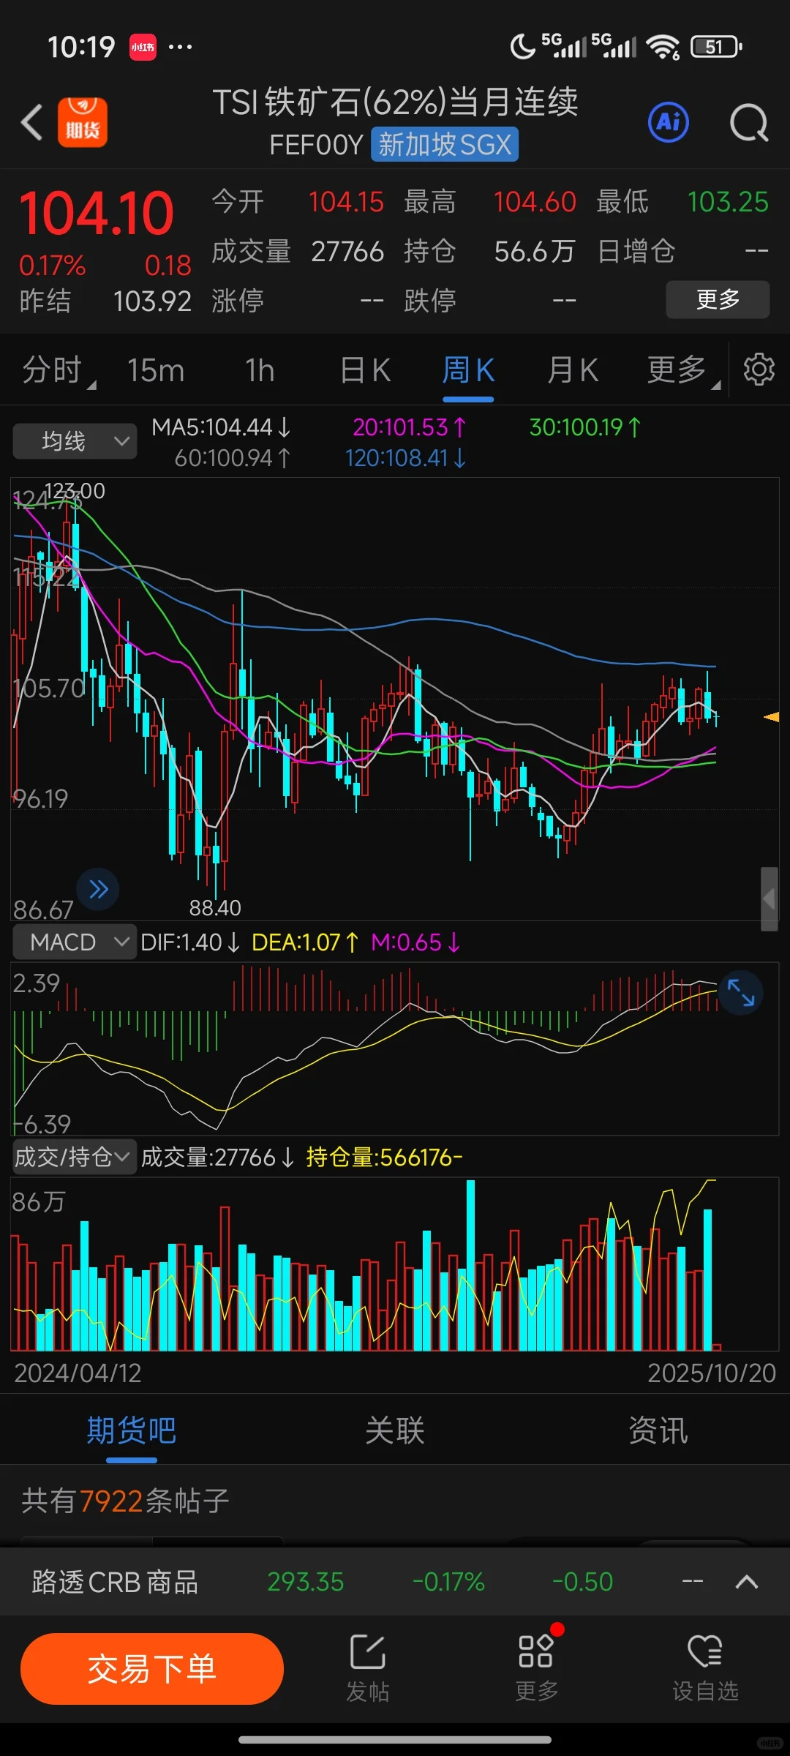Image resolution: width=790 pixels, height=1756 pixels.
Task: Tap the 发帖 post icon
Action: (367, 1667)
